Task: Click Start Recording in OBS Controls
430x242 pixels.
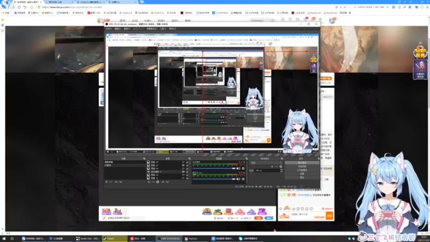Action: pyautogui.click(x=302, y=167)
